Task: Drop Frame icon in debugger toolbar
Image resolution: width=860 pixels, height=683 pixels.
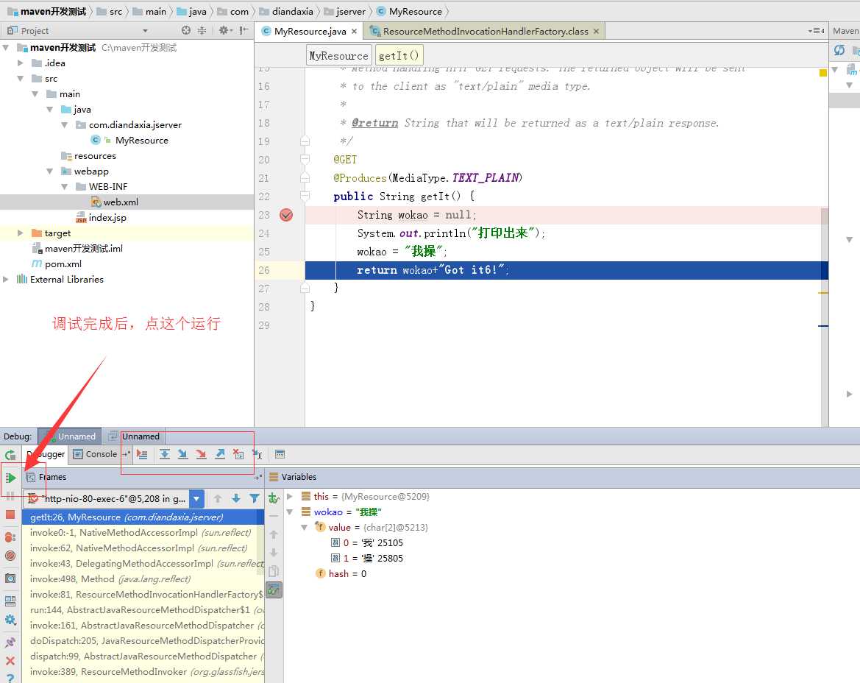Action: coord(238,454)
